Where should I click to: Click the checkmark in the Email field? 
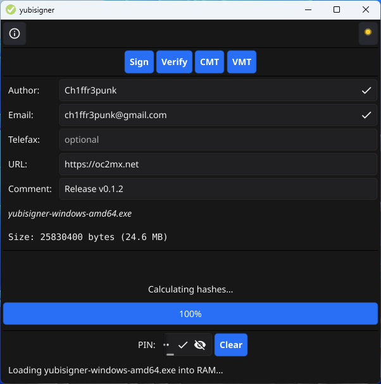(x=366, y=115)
